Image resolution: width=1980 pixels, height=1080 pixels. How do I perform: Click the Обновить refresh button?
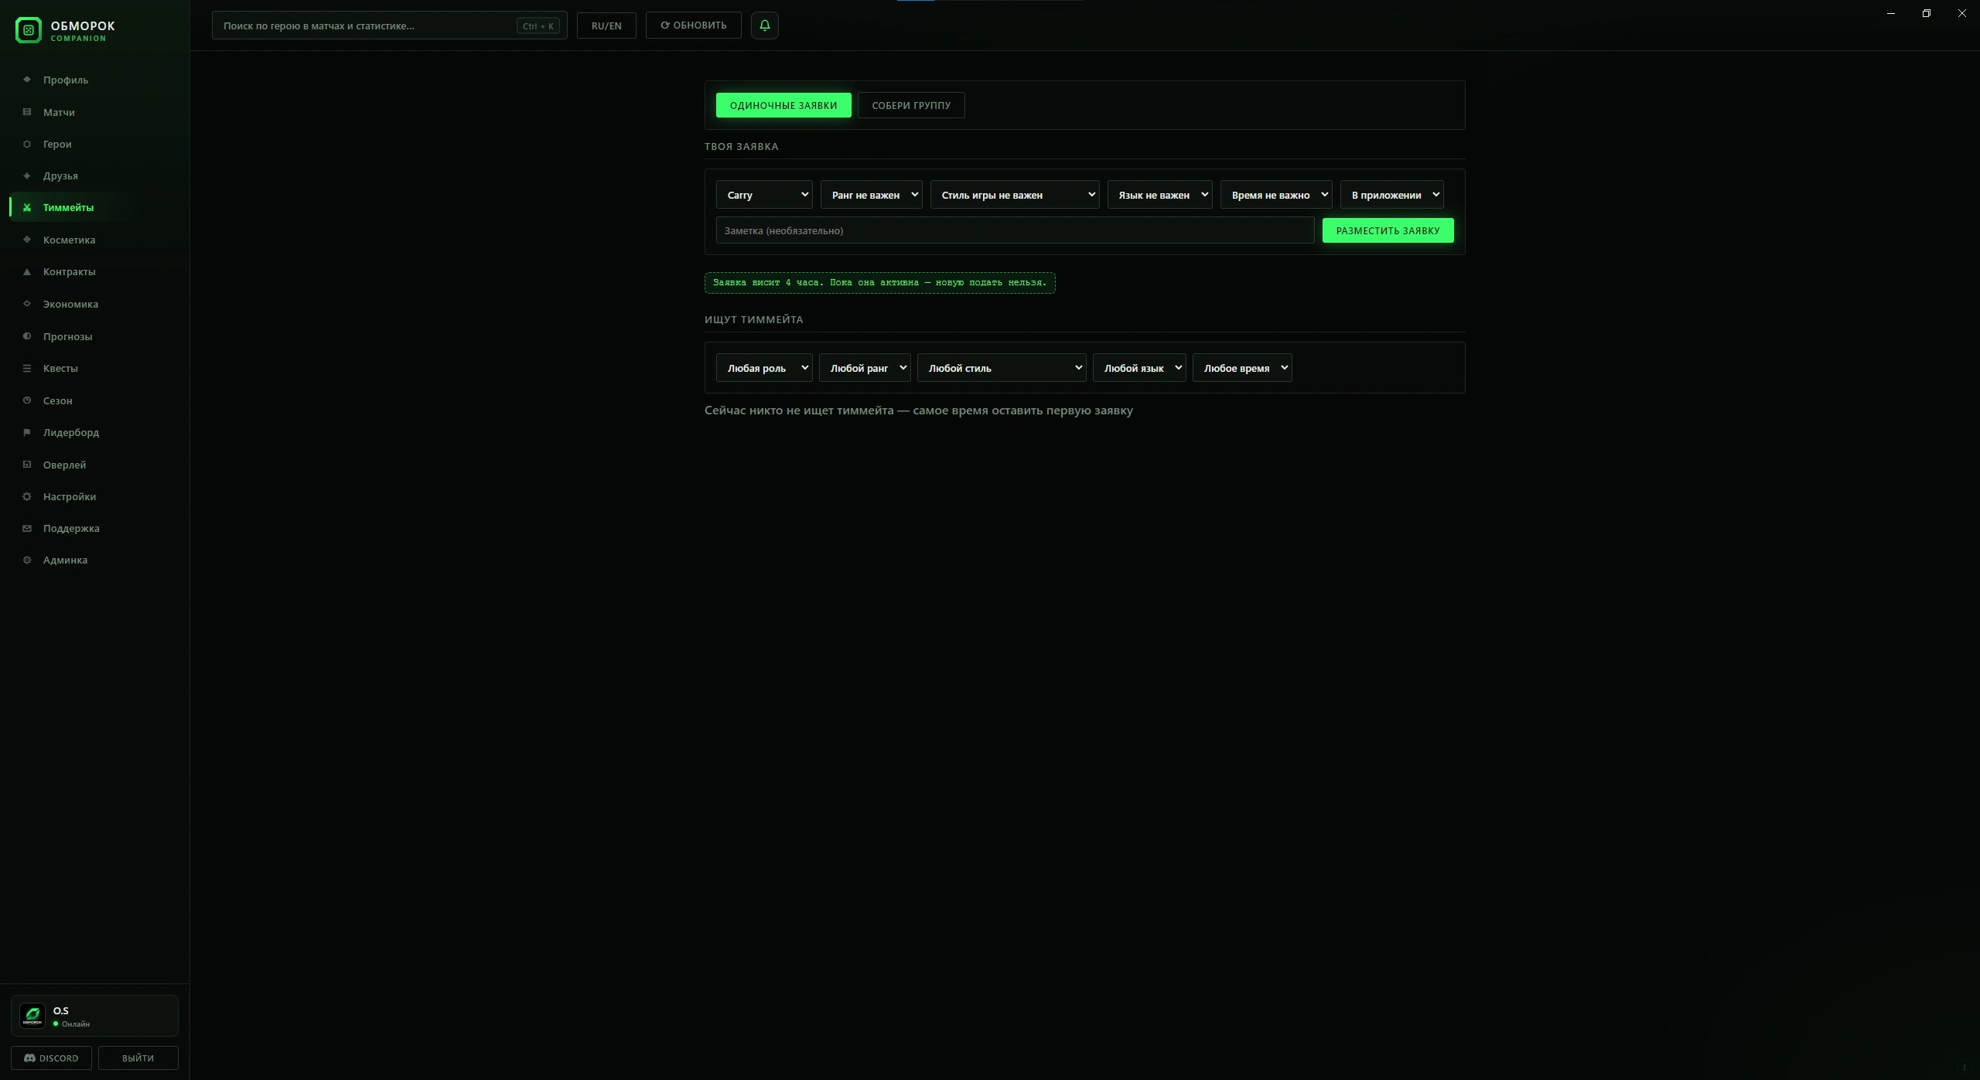[693, 26]
